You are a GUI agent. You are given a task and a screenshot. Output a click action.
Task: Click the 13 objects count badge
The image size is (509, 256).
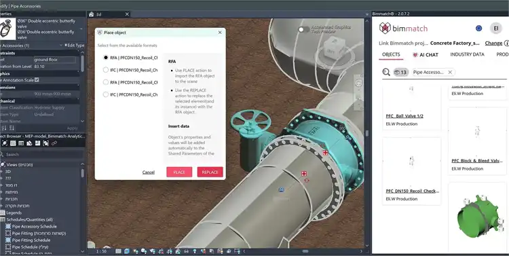pos(401,72)
